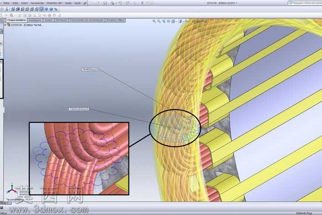Select the Dimetric view icon
This screenshot has width=322, height=215.
51,9
